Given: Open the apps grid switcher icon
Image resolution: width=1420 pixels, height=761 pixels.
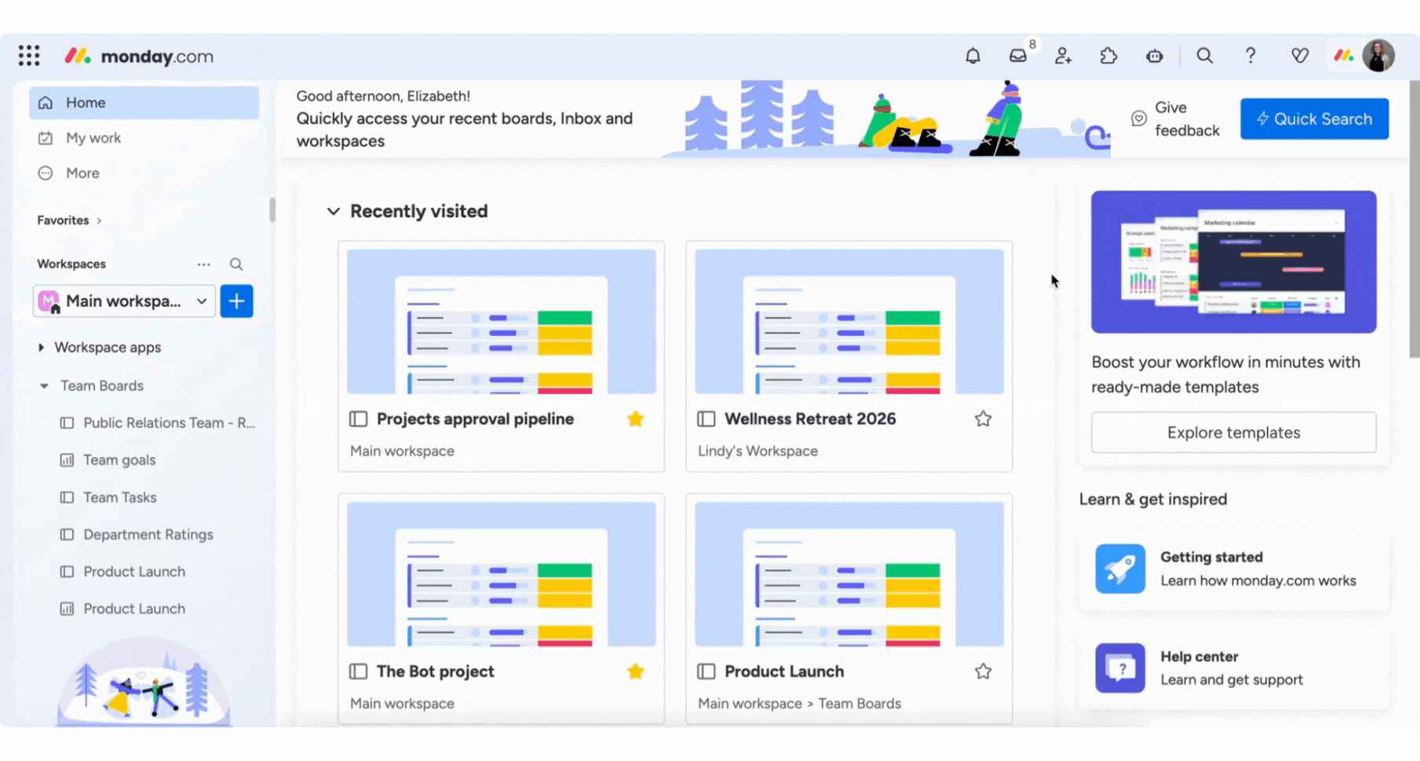Looking at the screenshot, I should pyautogui.click(x=29, y=56).
